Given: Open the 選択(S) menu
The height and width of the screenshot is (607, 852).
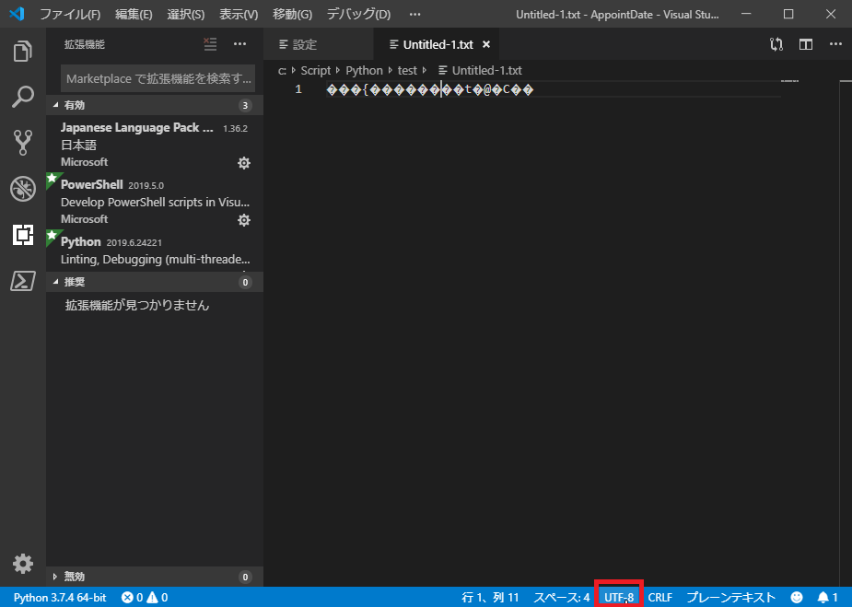Looking at the screenshot, I should (x=186, y=14).
